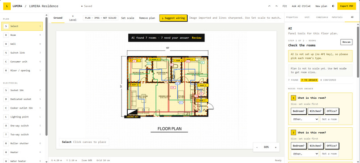Open Ask AI Ctrl+K
This screenshot has height=163, width=360.
pos(301,6)
